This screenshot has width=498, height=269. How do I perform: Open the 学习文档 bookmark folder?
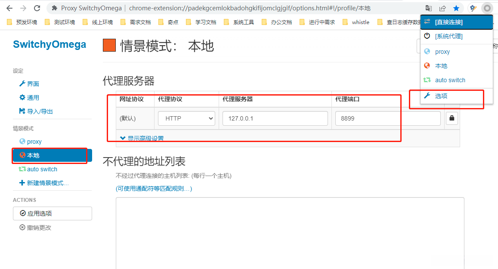pos(201,22)
